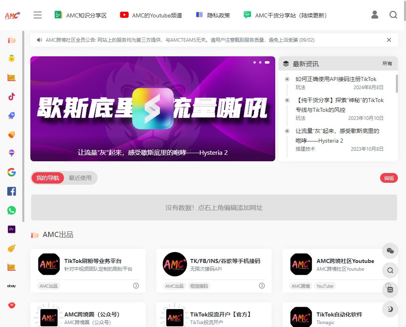Select the Premiere Pro icon in sidebar
This screenshot has width=406, height=327.
click(11, 229)
